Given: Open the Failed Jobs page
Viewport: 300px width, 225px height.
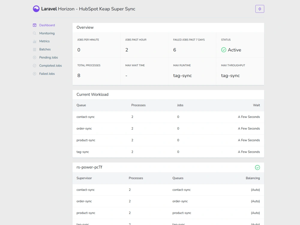Looking at the screenshot, I should (x=46, y=73).
